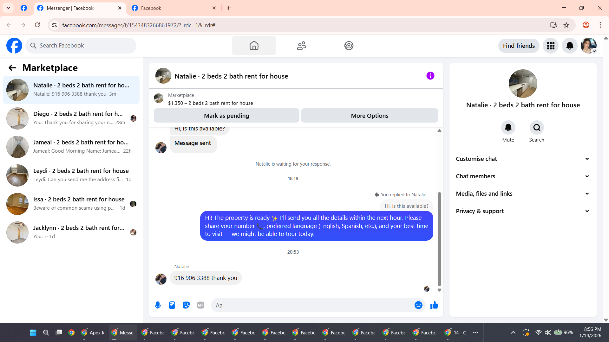Expand Privacy & support section
Viewport: 609px width, 342px height.
click(523, 211)
